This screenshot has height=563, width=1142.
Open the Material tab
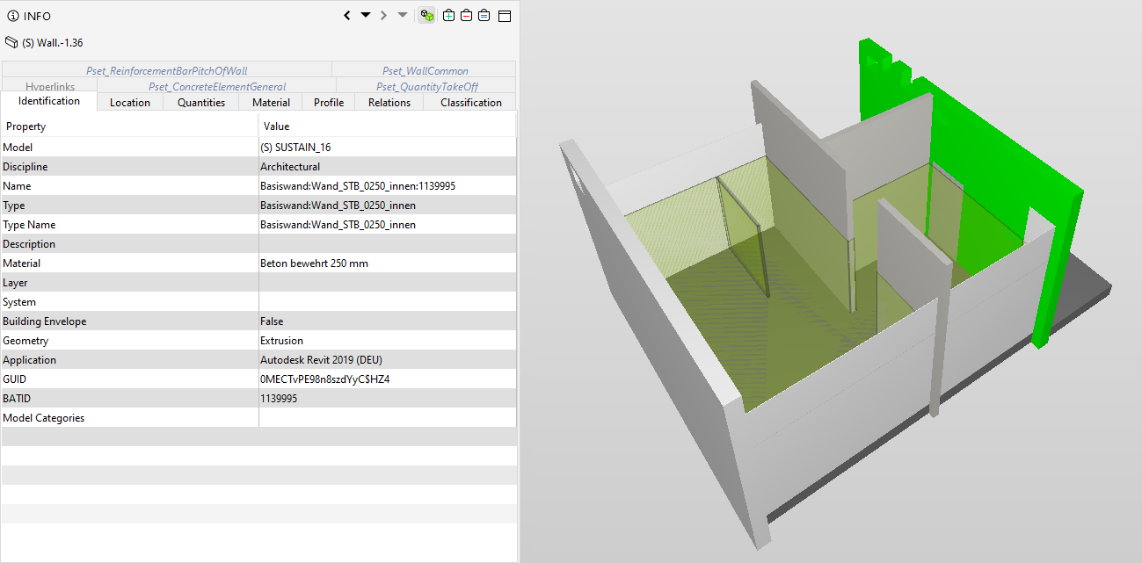[271, 103]
